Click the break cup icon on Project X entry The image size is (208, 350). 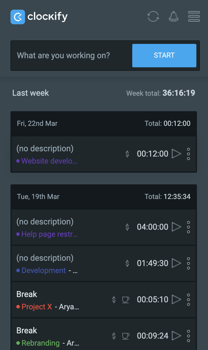click(x=126, y=300)
